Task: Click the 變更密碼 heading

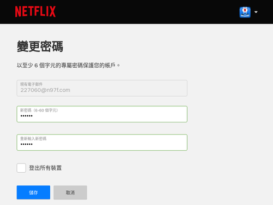Action: 40,46
